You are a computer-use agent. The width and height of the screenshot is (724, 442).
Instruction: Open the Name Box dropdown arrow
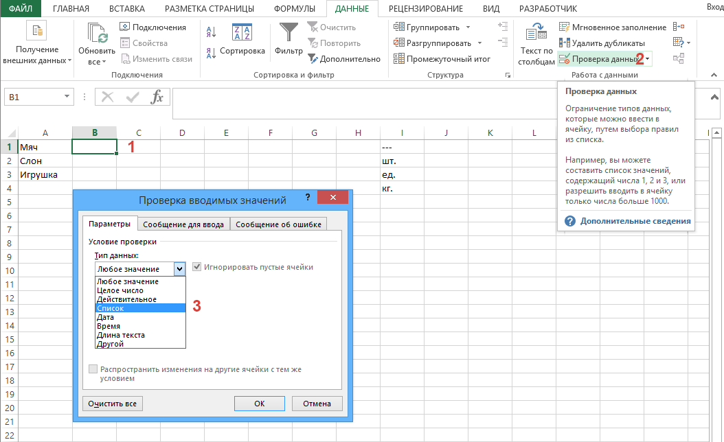67,96
